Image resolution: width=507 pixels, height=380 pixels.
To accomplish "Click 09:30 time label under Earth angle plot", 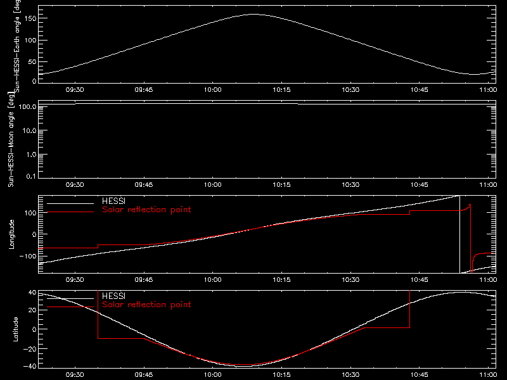I will [x=75, y=89].
